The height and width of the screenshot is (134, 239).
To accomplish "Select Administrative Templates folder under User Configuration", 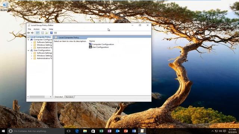I will 44,58.
